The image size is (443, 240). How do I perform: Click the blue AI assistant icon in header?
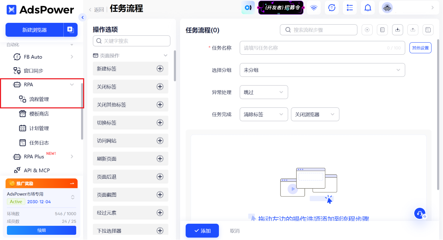248,8
